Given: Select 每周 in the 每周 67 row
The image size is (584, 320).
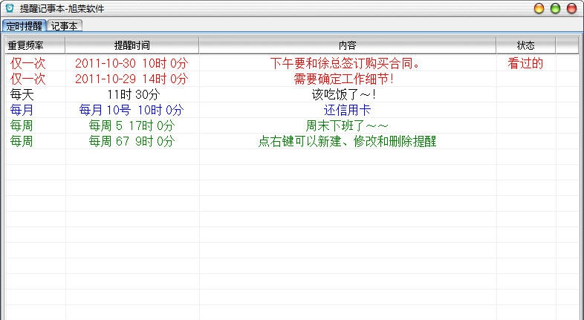Looking at the screenshot, I should pyautogui.click(x=22, y=141).
